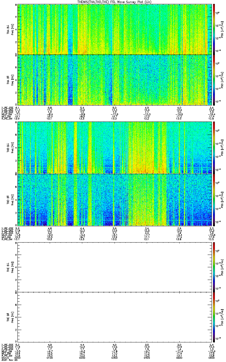The width and height of the screenshot is (226, 362).
Task: Select the THA B-perpendicular spectrogram panel
Action: pos(114,29)
